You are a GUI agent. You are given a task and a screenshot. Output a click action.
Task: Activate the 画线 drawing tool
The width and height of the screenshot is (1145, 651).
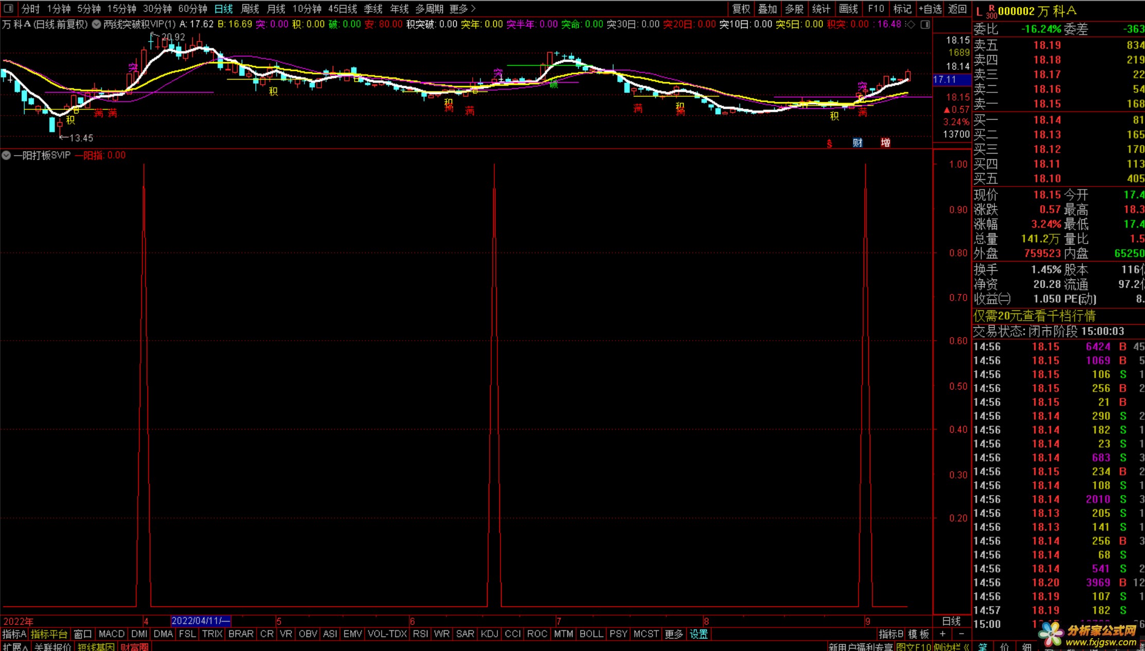[848, 9]
